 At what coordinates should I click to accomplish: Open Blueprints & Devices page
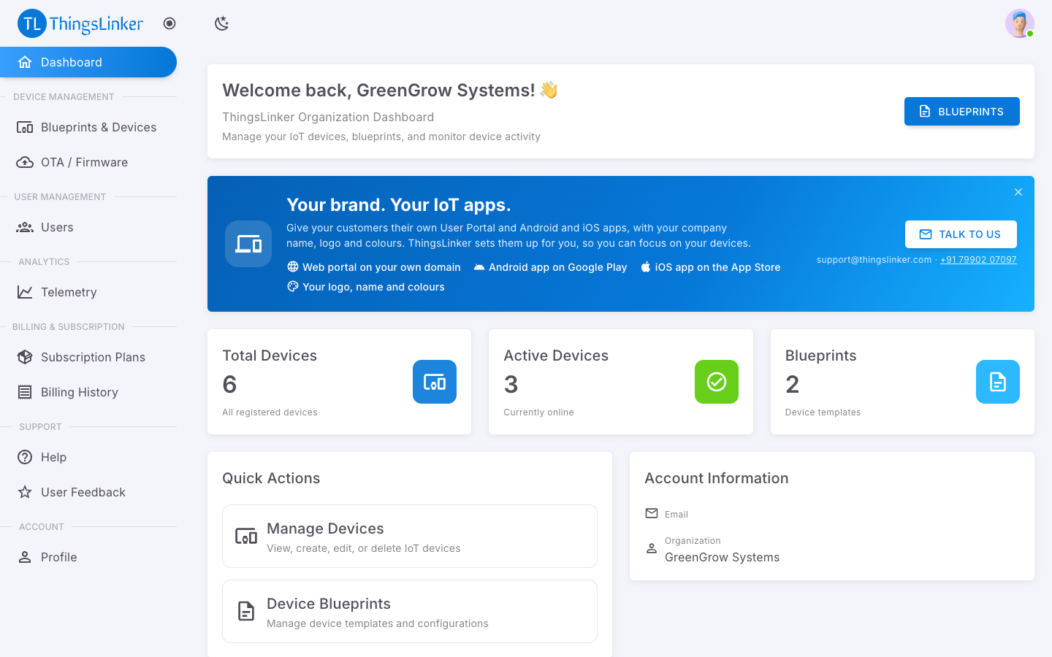(x=88, y=127)
